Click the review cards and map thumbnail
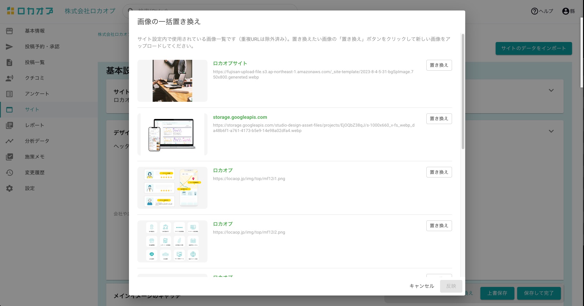The image size is (584, 306). (x=172, y=188)
